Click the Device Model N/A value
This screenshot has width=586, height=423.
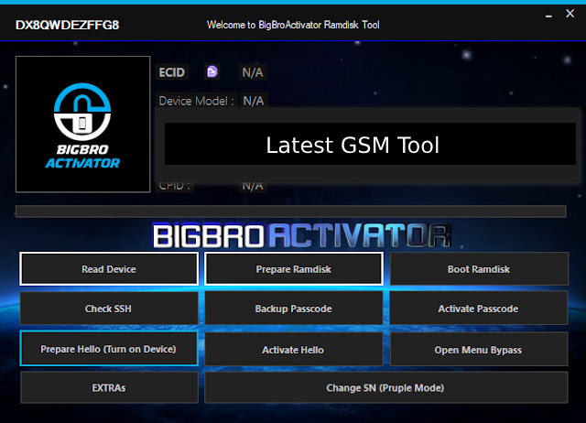point(254,101)
